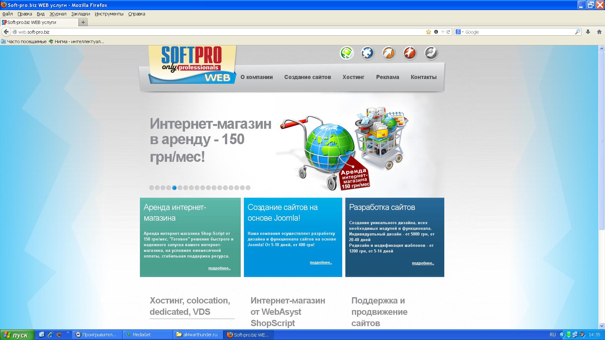The height and width of the screenshot is (340, 605).
Task: Launch Internet Explorer from quick launch
Action: pos(50,335)
